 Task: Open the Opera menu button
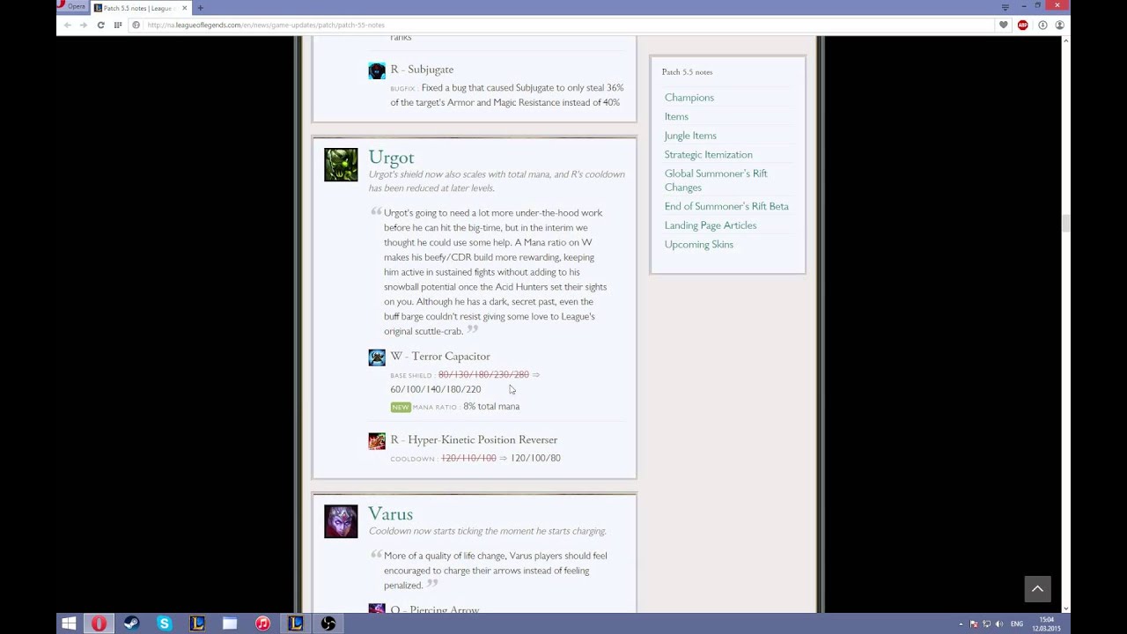point(72,7)
